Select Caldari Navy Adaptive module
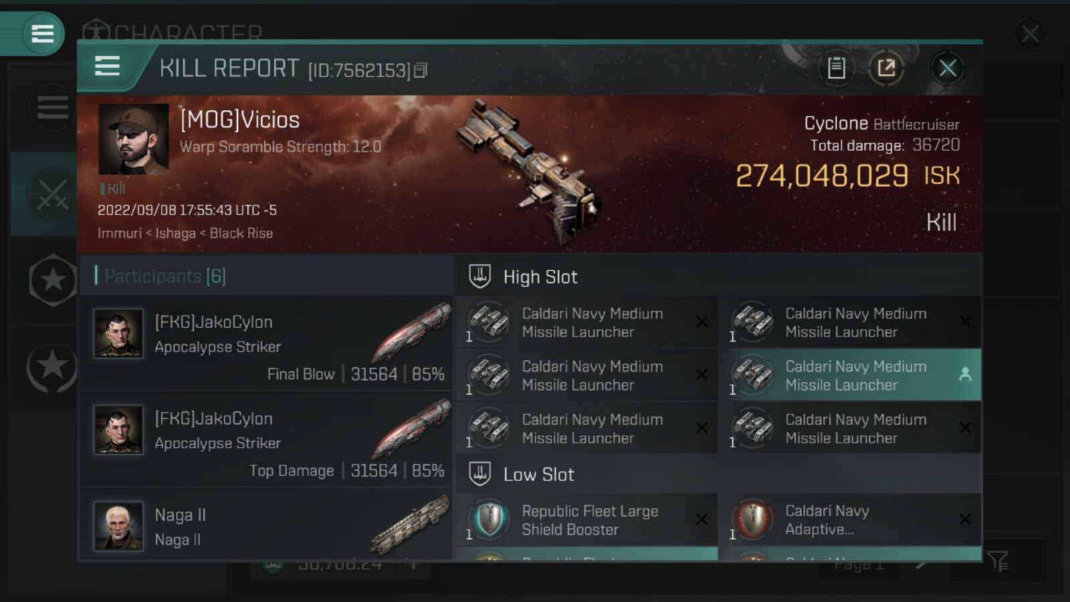The width and height of the screenshot is (1070, 602). pos(851,520)
